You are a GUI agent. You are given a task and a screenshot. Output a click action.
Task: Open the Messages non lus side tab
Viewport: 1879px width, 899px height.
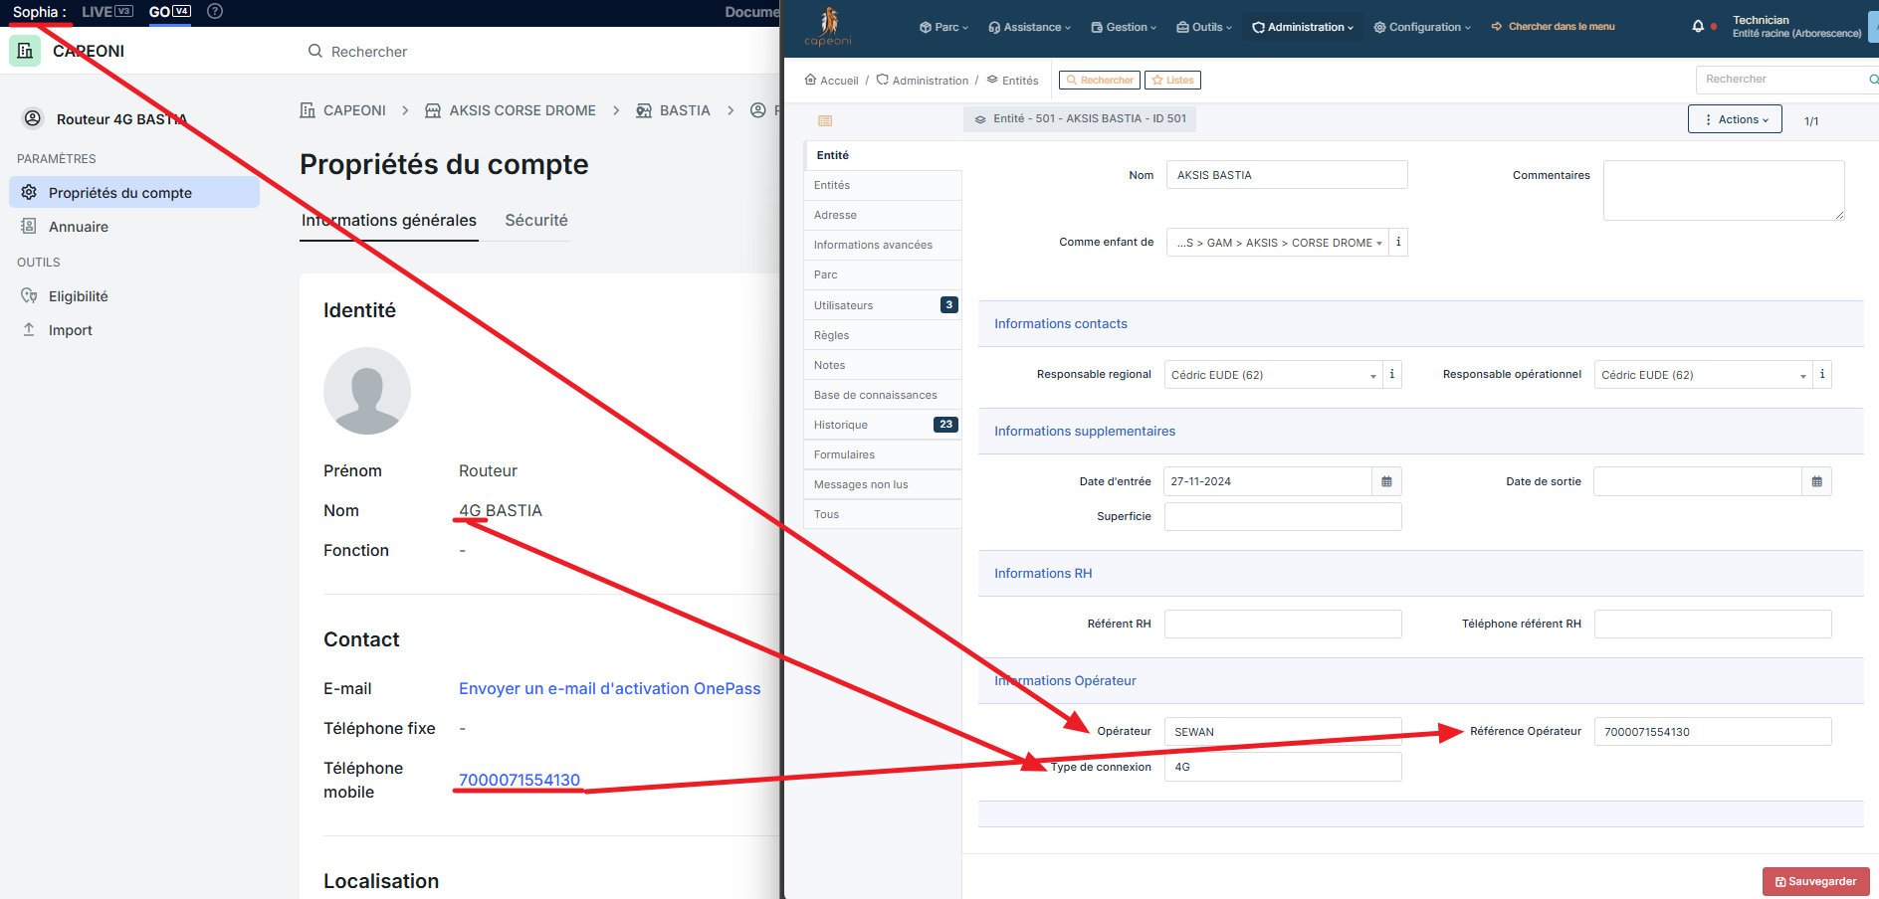[883, 484]
